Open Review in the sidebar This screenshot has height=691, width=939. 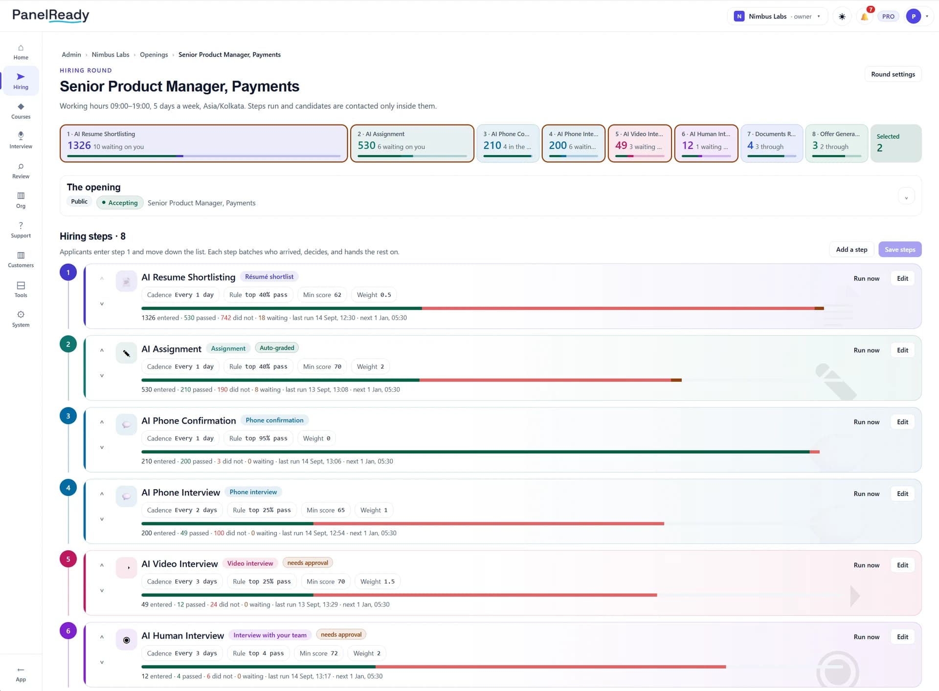(x=21, y=171)
